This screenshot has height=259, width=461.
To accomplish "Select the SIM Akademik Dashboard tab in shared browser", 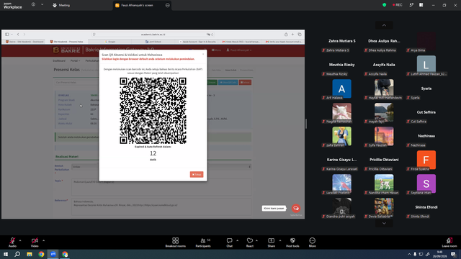I will pos(24,42).
